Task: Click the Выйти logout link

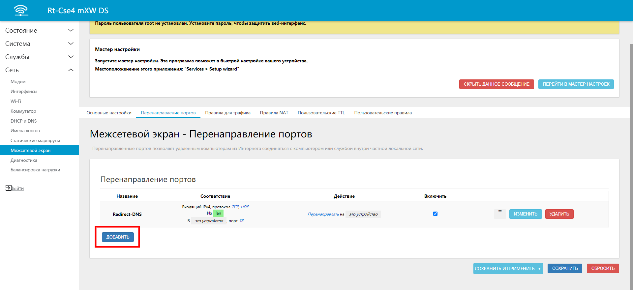Action: 17,188
